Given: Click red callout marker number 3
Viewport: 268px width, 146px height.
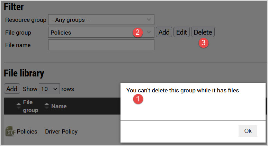Looking at the screenshot, I should 203,43.
